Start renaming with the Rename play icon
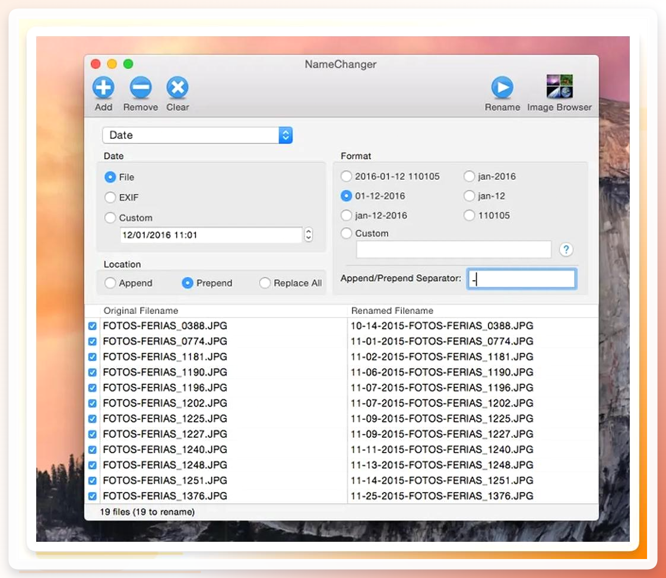Viewport: 666px width, 578px height. 503,87
